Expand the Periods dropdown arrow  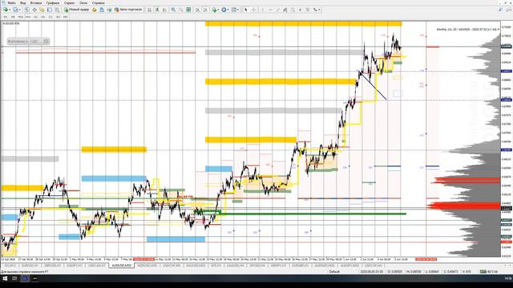pyautogui.click(x=228, y=10)
